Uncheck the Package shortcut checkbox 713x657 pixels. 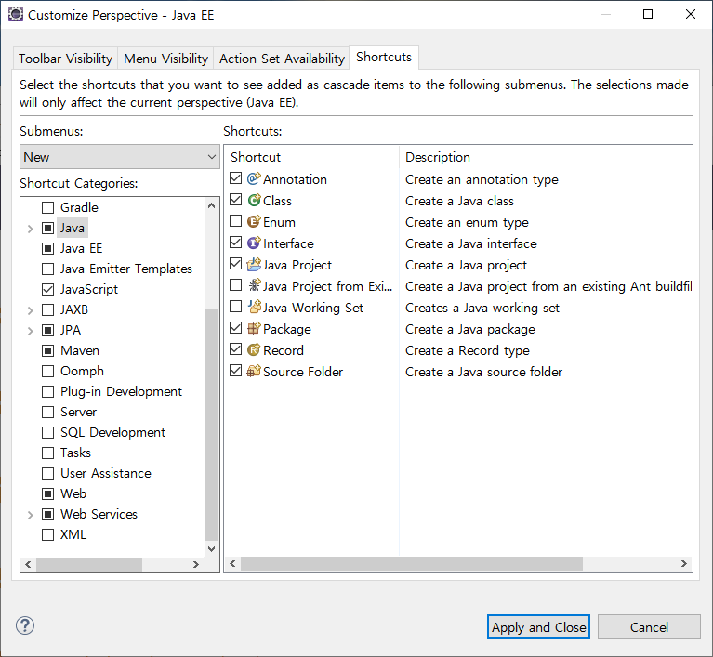point(235,327)
